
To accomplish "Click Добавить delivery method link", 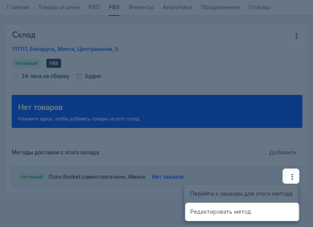I will [283, 153].
